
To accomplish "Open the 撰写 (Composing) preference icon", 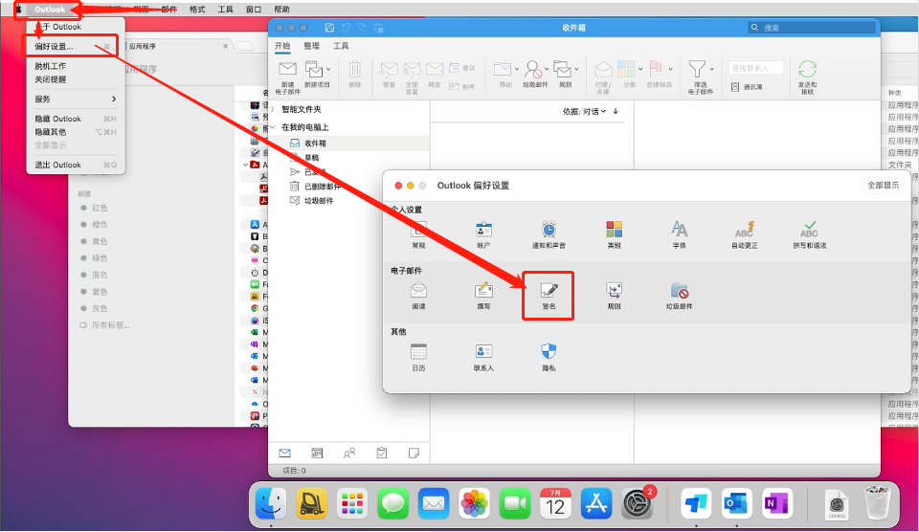I will point(483,296).
